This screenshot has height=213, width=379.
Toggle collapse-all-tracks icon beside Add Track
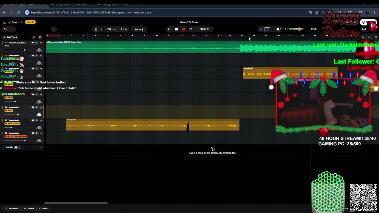40,37
